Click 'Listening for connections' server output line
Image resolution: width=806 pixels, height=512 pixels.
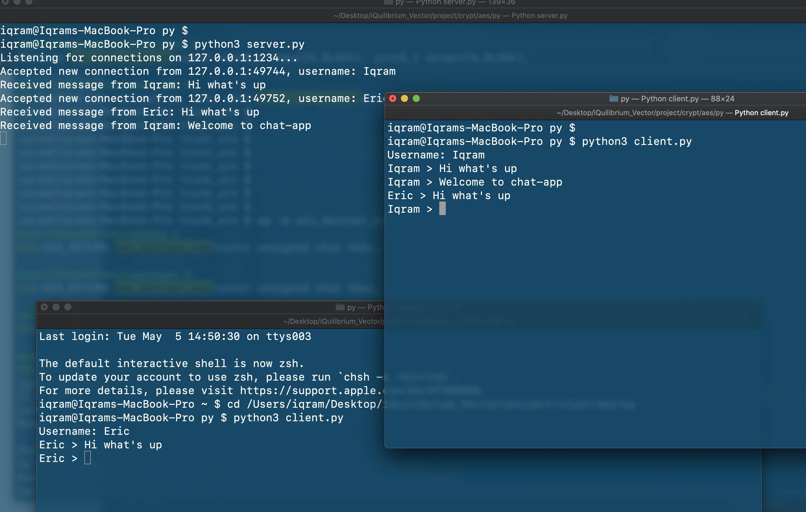tap(148, 58)
